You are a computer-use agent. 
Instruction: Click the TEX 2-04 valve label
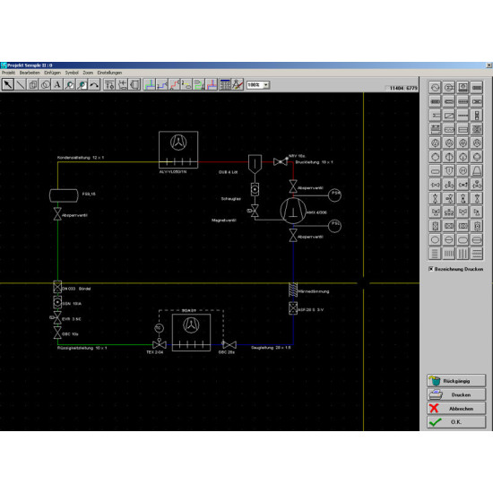155,352
